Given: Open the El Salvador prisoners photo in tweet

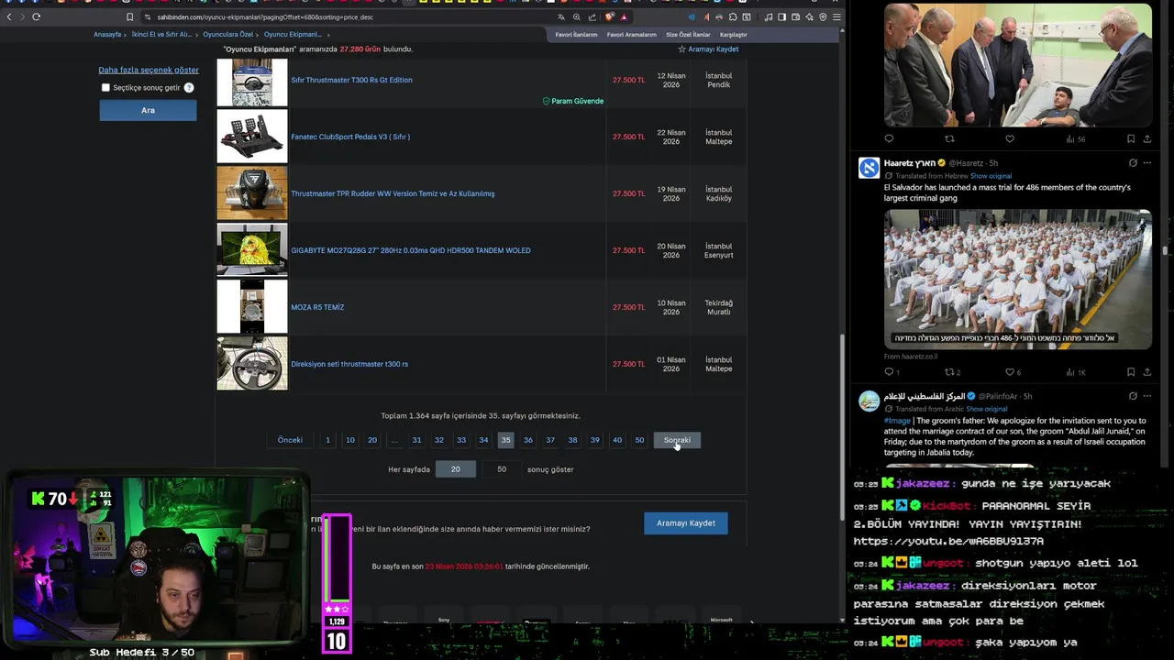Looking at the screenshot, I should [x=1018, y=279].
